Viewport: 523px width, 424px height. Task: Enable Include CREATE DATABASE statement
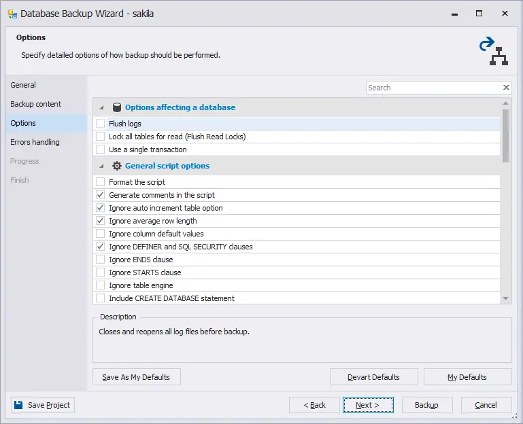(x=100, y=298)
